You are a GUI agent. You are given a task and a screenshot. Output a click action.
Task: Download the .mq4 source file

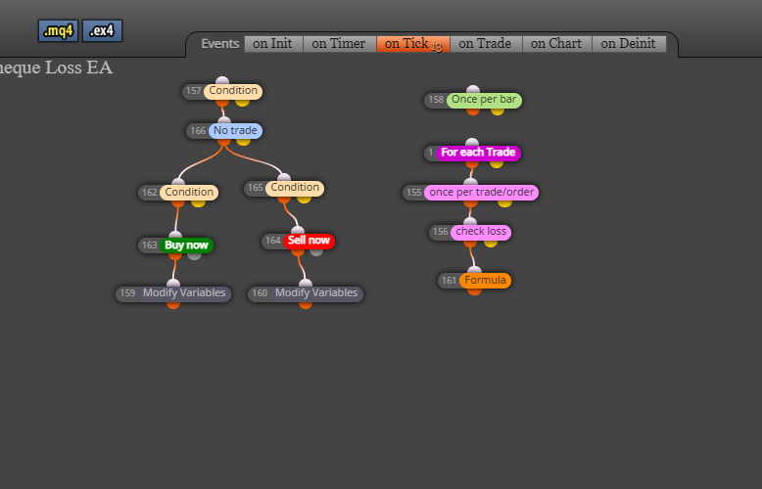(x=59, y=31)
